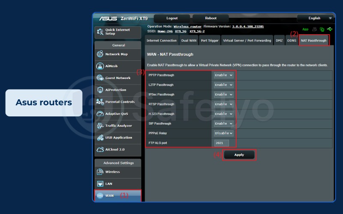This screenshot has width=343, height=214.
Task: Select the NAT Passthrough tab
Action: tap(314, 40)
